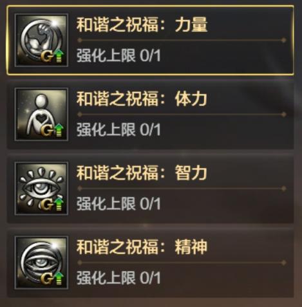Viewport: 302px width, 307px height.
Task: Select the 和谐之祝福：体力 title
Action: pos(142,99)
